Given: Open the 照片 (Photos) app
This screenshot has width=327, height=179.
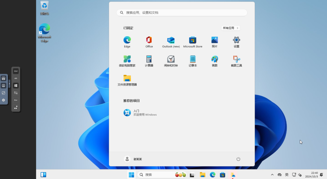Looking at the screenshot, I should pyautogui.click(x=215, y=42).
